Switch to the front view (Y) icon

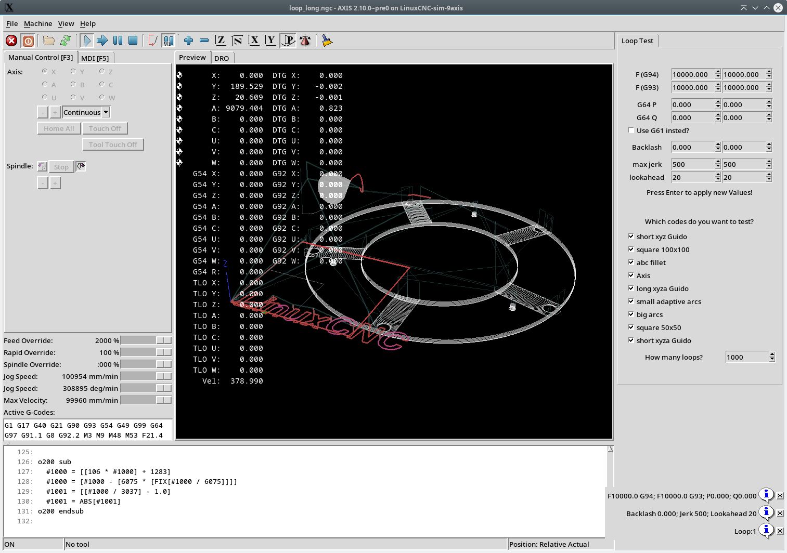(x=270, y=41)
